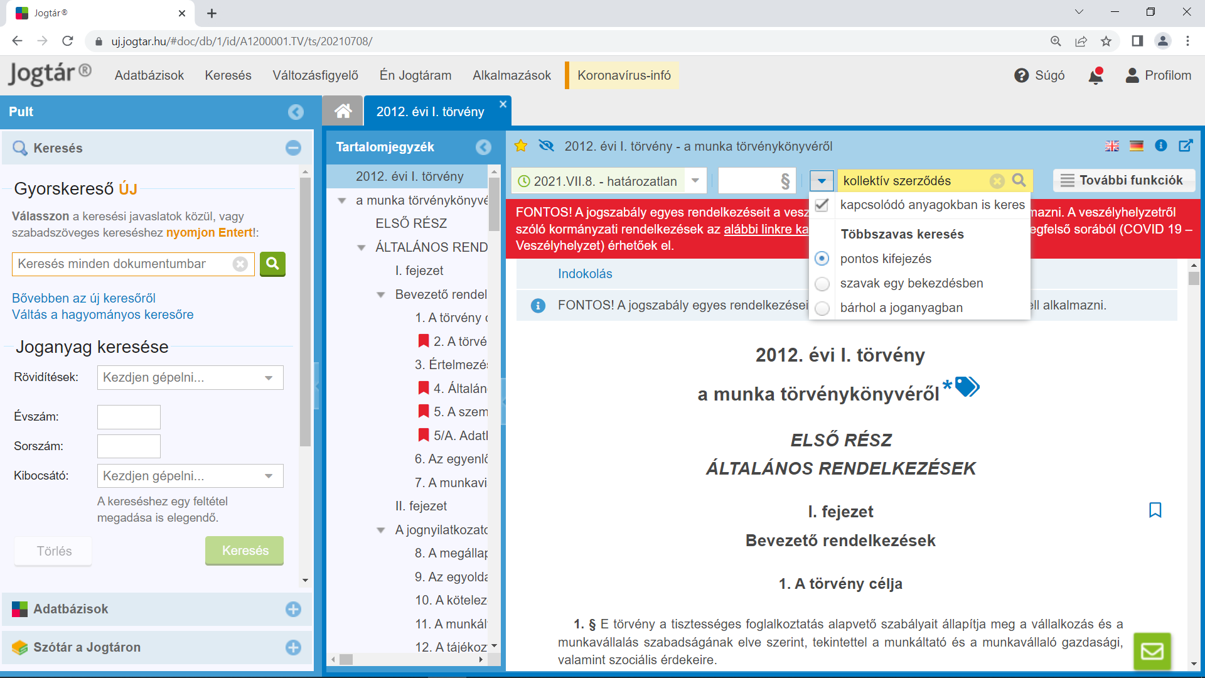Click red bookmark beside 4. Általán item
The width and height of the screenshot is (1205, 678).
[x=424, y=388]
